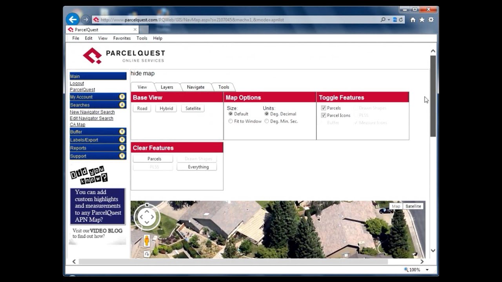Click the map pan compass control

click(x=147, y=217)
